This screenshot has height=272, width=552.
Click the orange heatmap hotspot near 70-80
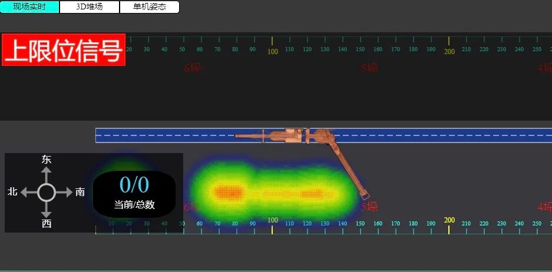pos(229,193)
